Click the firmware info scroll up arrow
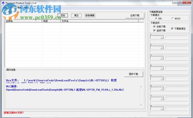 tap(141, 87)
